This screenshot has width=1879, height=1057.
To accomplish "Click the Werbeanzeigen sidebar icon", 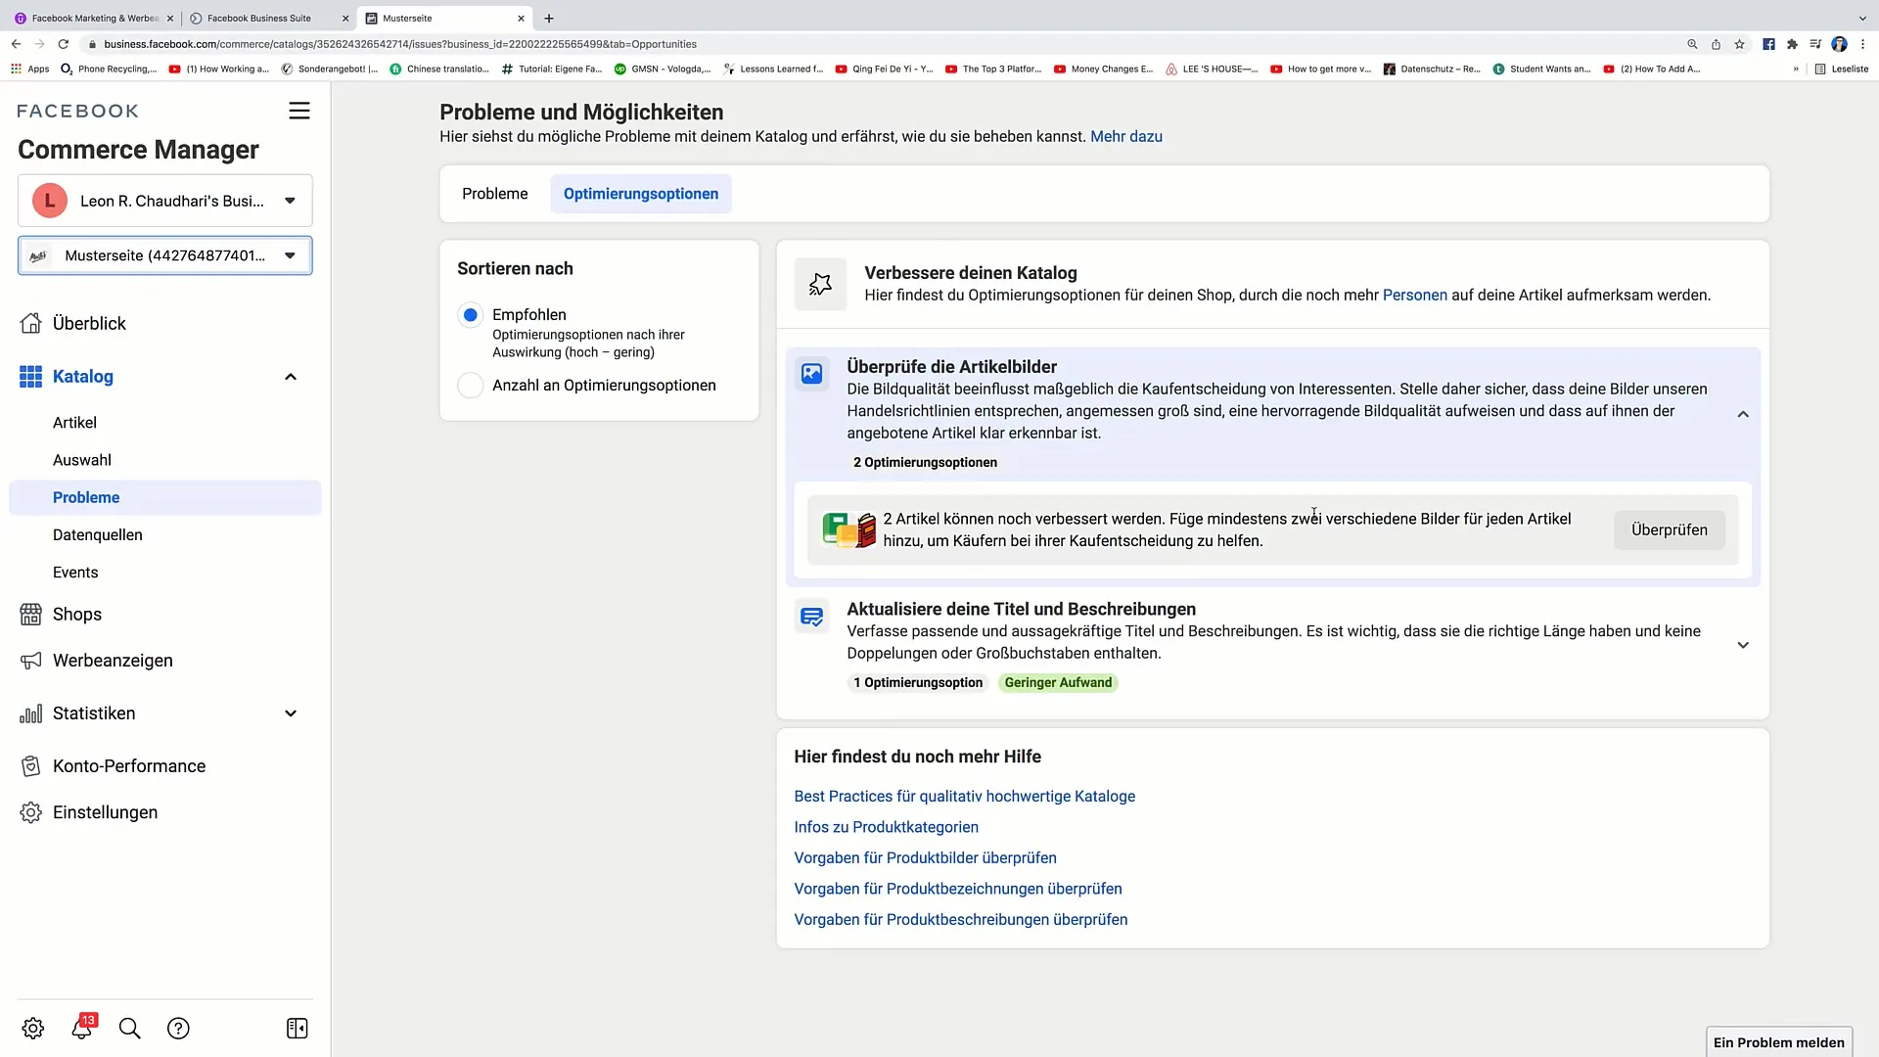I will [x=29, y=661].
